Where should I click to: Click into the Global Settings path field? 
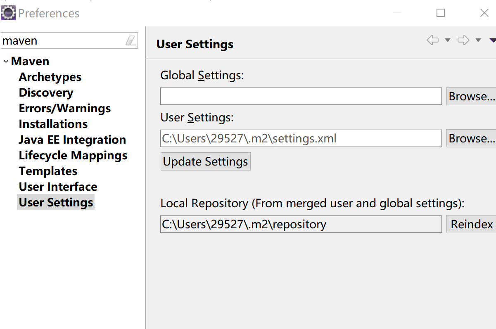[301, 96]
